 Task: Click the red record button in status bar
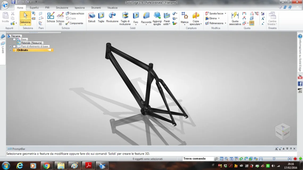point(295,159)
